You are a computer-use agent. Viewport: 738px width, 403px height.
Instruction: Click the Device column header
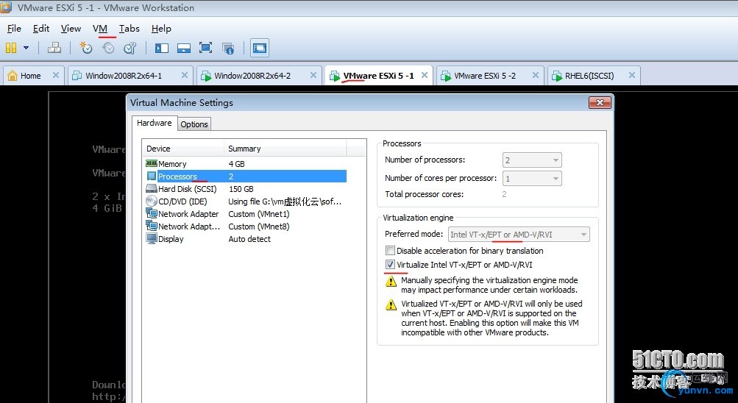click(x=183, y=149)
